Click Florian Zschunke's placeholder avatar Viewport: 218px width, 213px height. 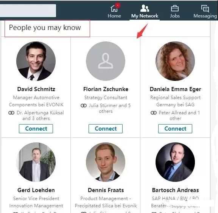106,61
